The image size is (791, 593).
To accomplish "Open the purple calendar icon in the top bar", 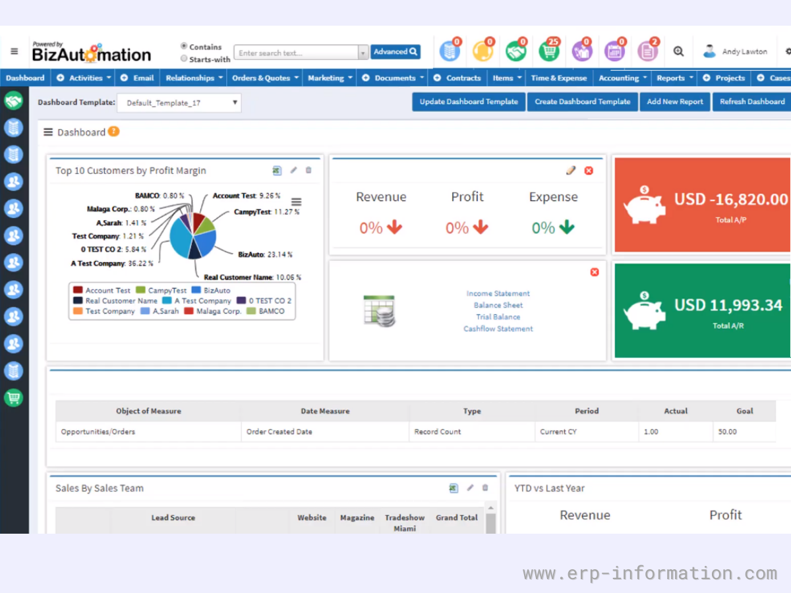I will point(614,51).
